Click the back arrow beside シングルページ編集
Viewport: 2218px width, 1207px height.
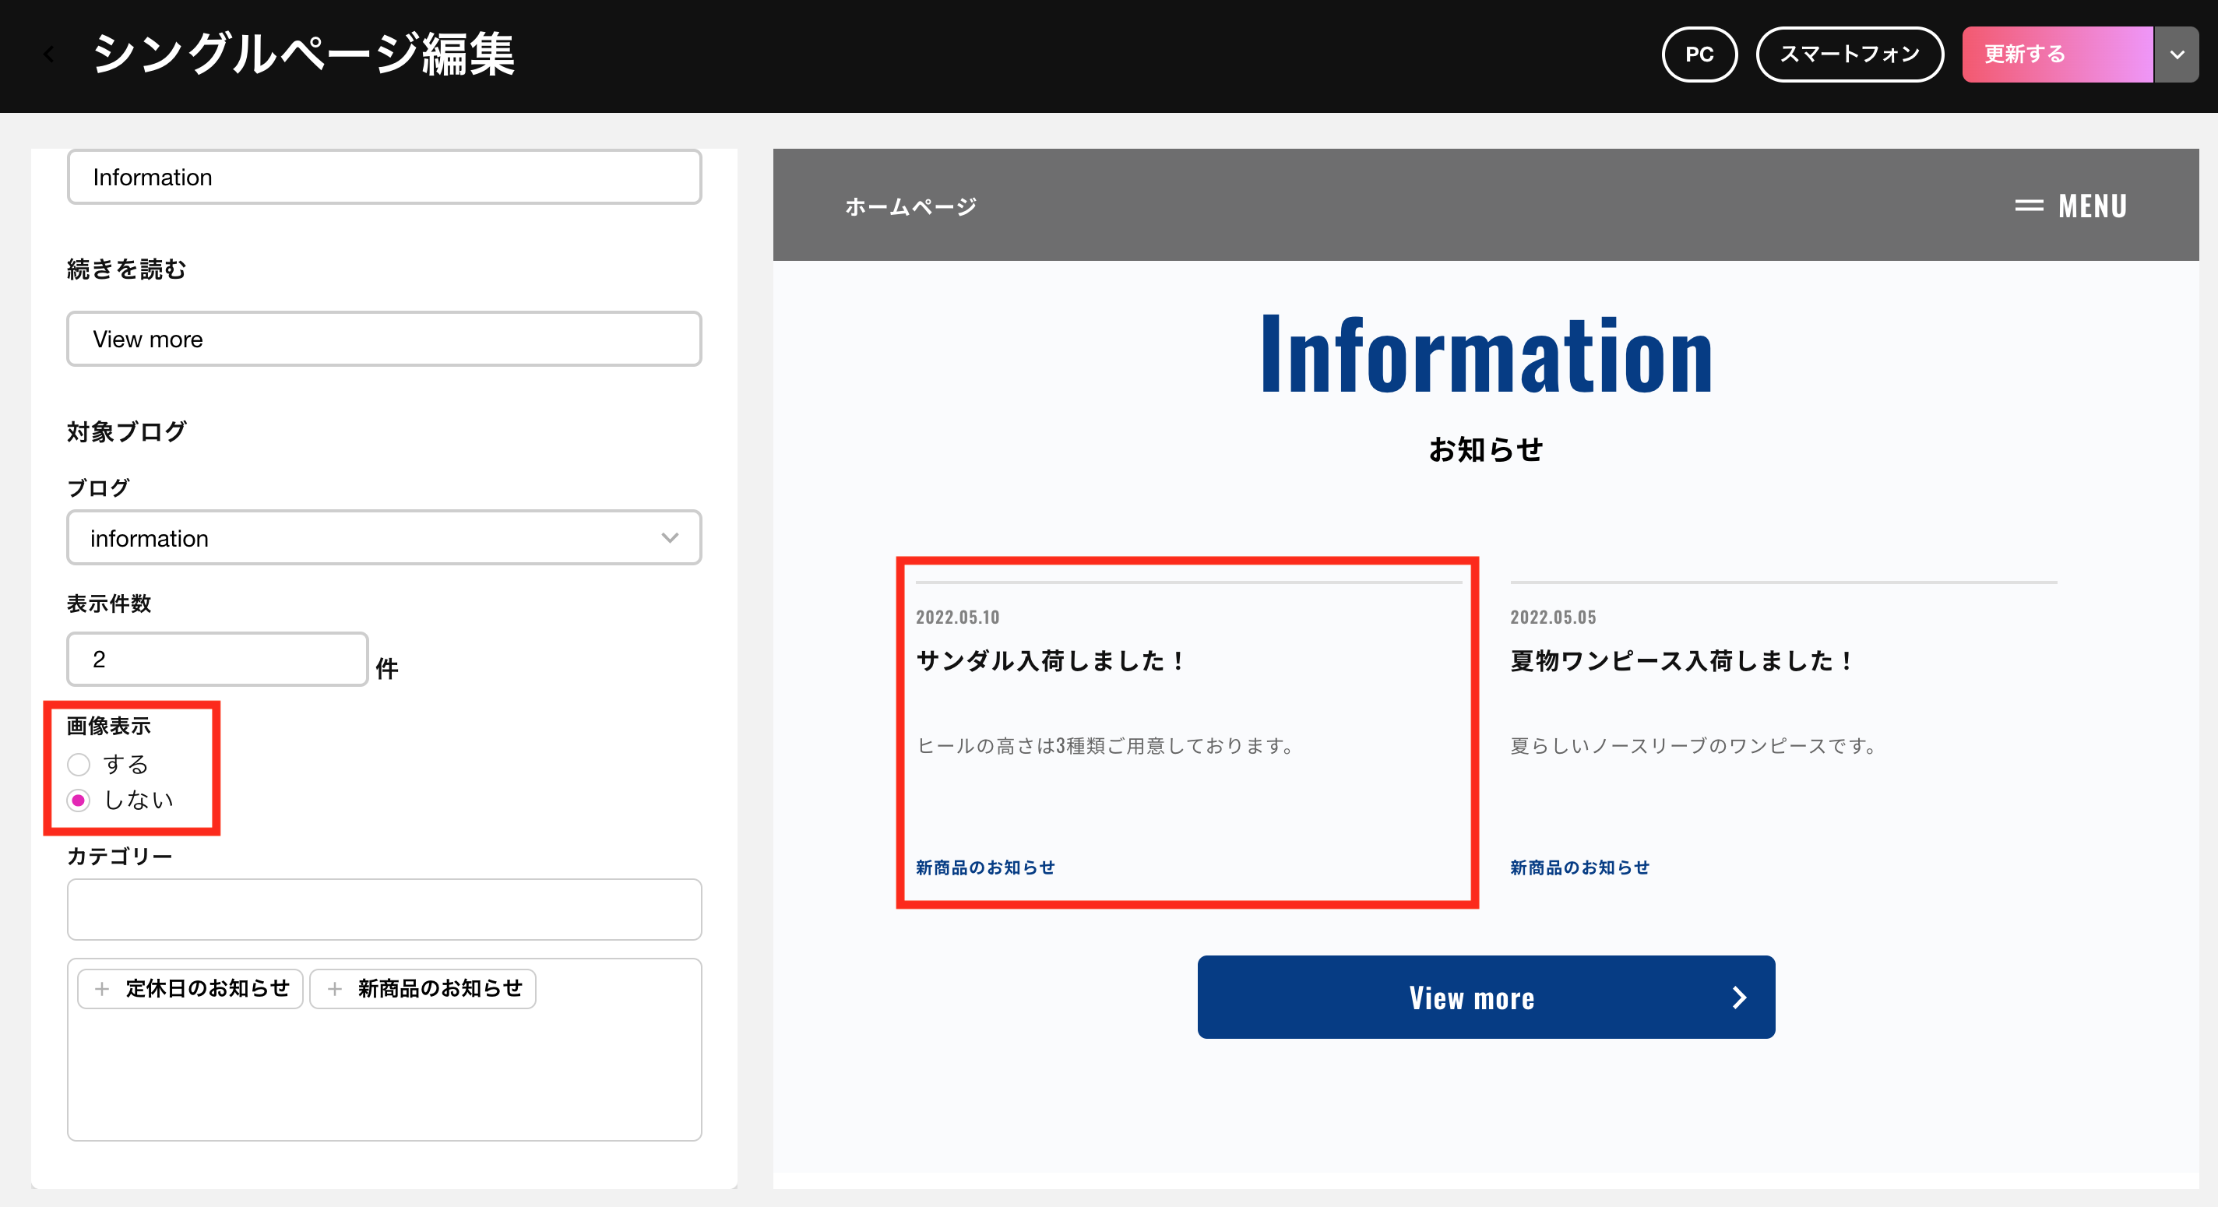[49, 55]
